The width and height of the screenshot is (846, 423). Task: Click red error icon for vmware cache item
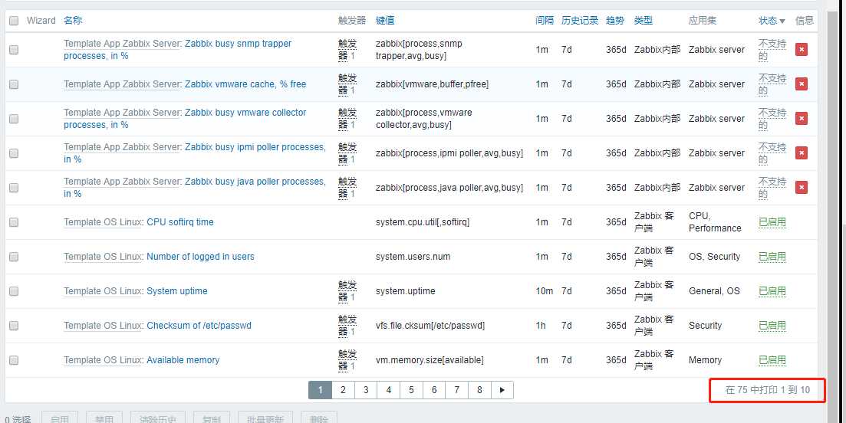coord(802,84)
